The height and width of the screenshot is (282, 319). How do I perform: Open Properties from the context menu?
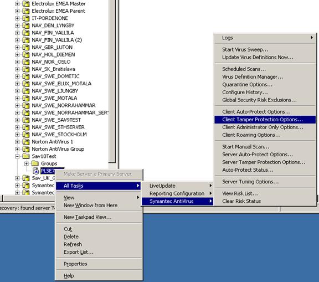coord(98,264)
